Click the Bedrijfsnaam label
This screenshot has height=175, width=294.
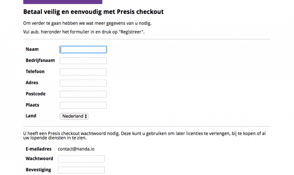(x=40, y=60)
